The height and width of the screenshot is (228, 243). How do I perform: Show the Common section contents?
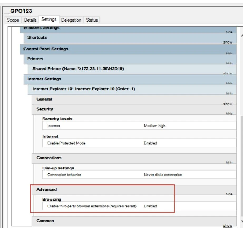228,225
